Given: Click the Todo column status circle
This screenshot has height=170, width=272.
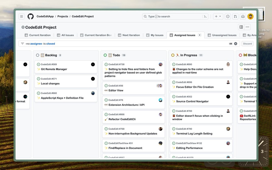Looking at the screenshot, I should coord(105,55).
